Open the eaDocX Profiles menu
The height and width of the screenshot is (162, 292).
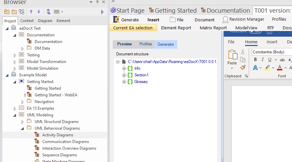(x=279, y=19)
